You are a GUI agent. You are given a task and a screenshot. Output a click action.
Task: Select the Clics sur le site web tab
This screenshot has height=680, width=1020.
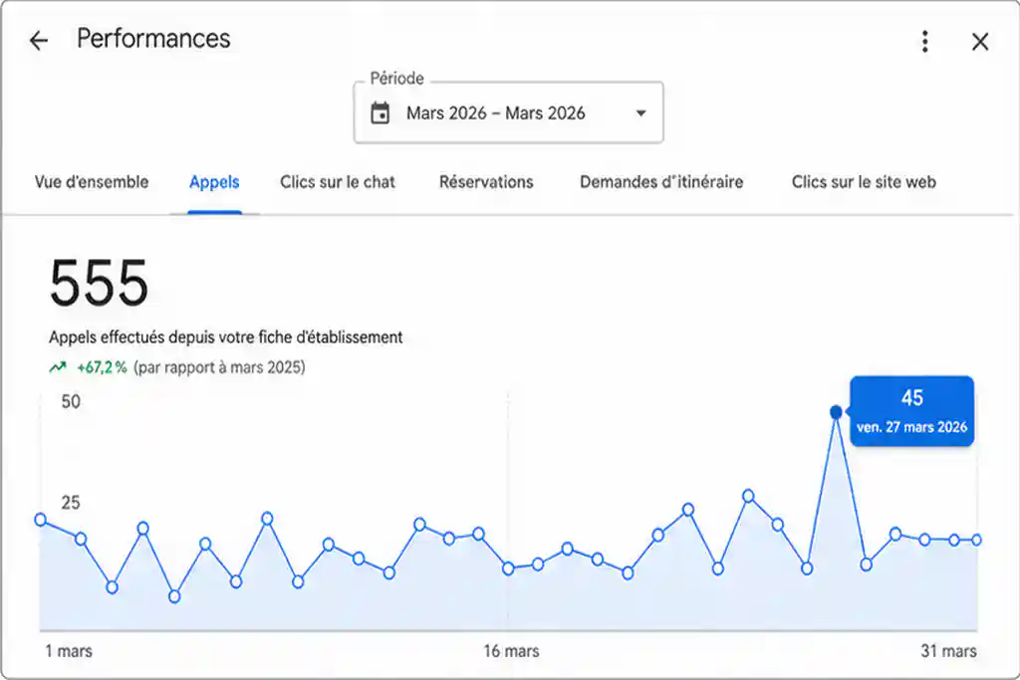point(864,182)
